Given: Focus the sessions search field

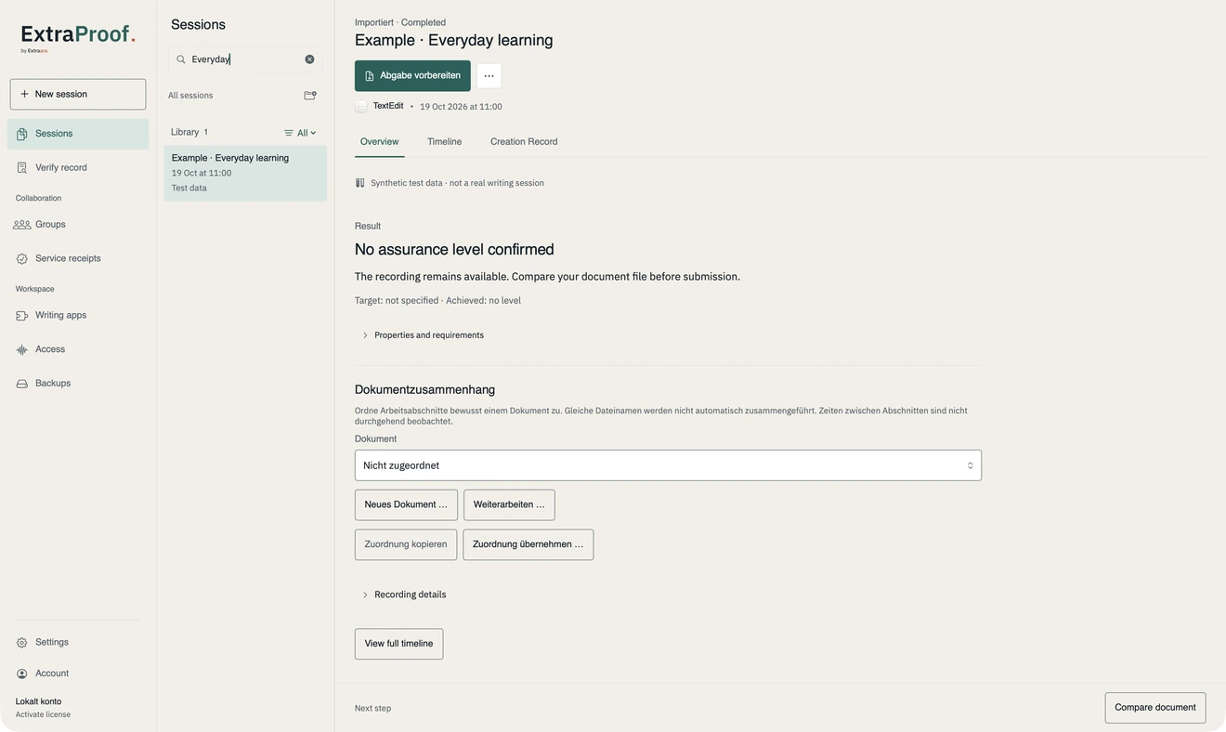Looking at the screenshot, I should tap(245, 59).
